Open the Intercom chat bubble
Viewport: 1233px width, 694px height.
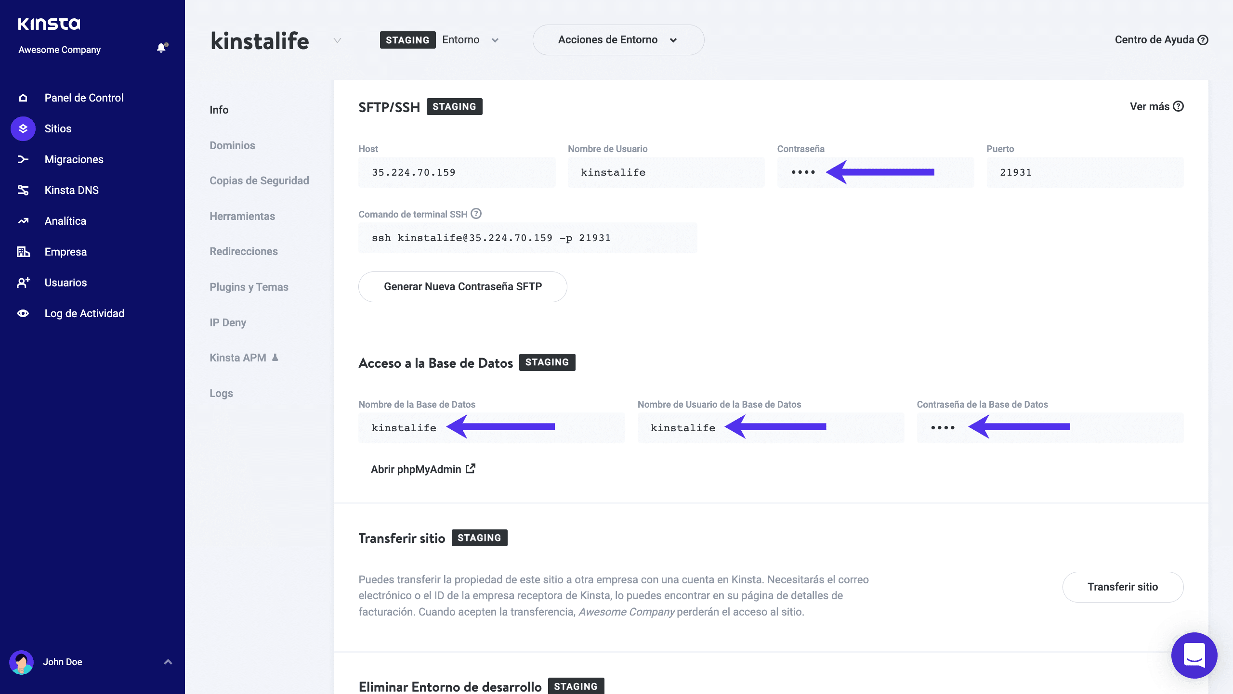click(1194, 655)
